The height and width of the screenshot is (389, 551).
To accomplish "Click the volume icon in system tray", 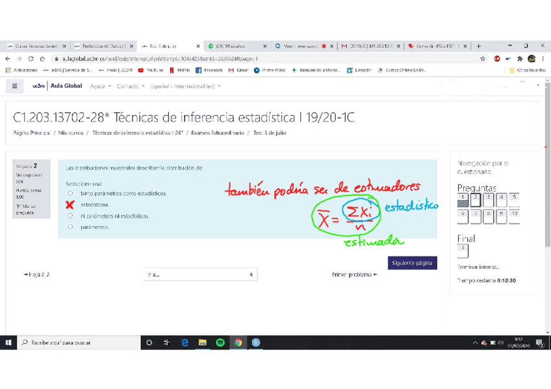I will click(501, 343).
